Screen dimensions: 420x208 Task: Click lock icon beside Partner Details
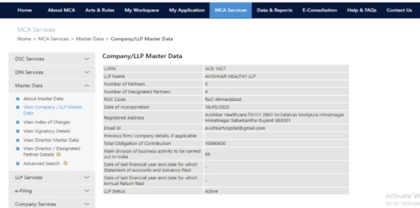pyautogui.click(x=58, y=154)
